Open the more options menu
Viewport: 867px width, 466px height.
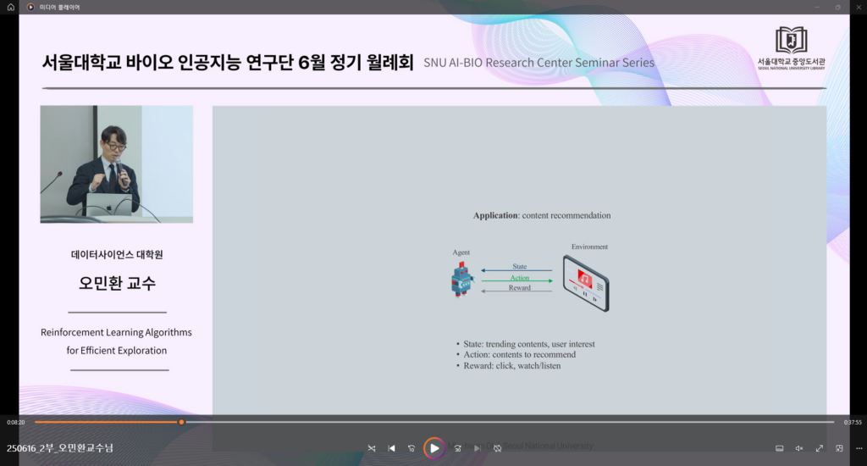click(x=859, y=448)
